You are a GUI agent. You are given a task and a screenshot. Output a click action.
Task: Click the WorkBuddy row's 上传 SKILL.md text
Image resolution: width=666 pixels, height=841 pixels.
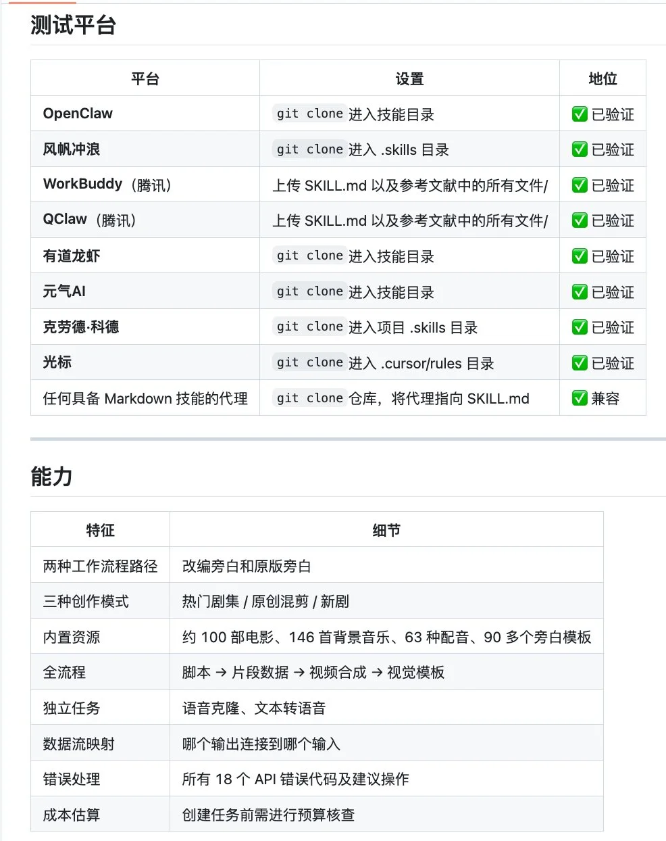tap(410, 185)
